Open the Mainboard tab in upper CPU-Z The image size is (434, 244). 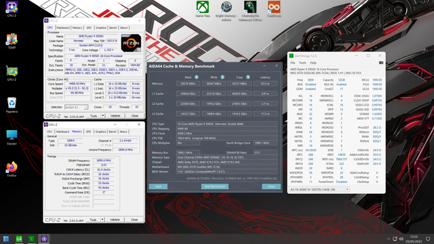point(63,28)
